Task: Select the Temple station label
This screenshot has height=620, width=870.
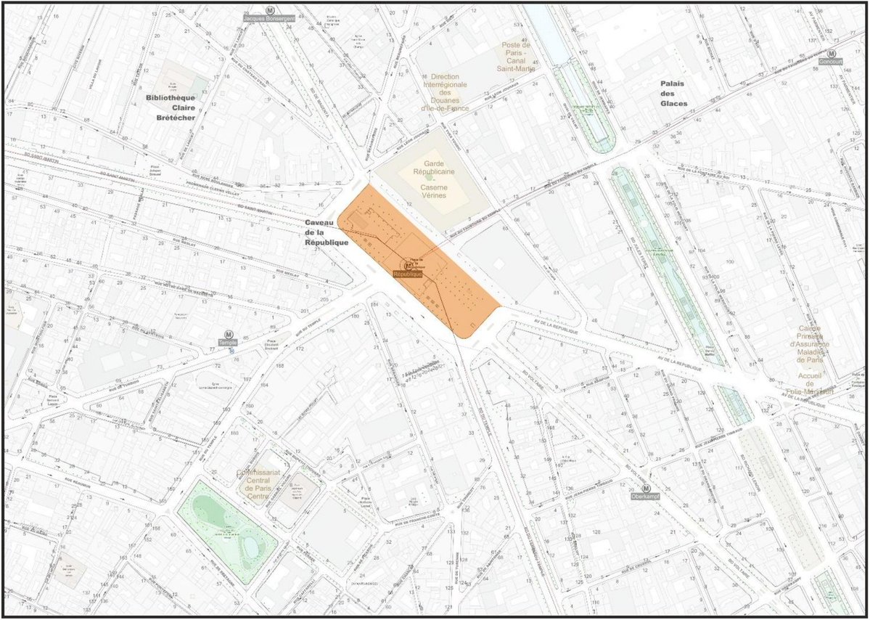Action: [x=228, y=343]
